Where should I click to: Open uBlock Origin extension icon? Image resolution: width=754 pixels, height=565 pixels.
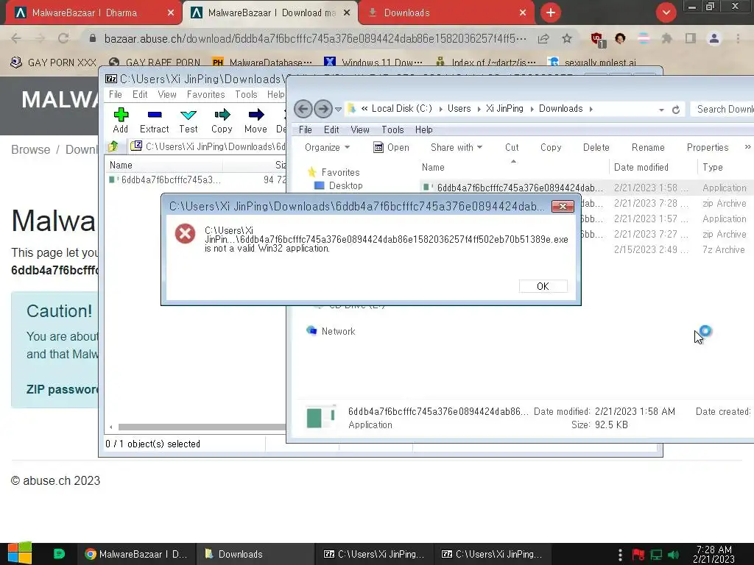point(597,40)
